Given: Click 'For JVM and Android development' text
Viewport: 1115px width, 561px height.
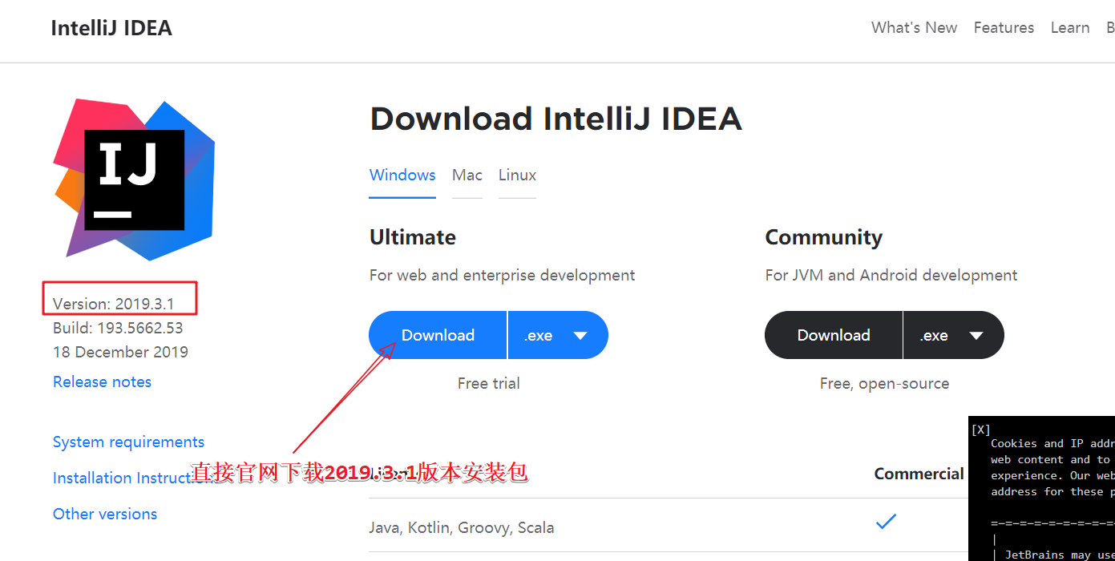Looking at the screenshot, I should (891, 276).
